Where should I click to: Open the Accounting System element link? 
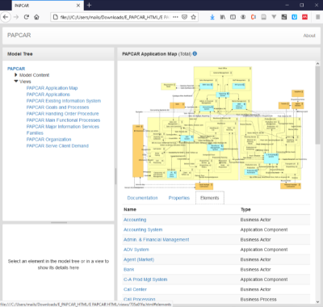click(143, 229)
